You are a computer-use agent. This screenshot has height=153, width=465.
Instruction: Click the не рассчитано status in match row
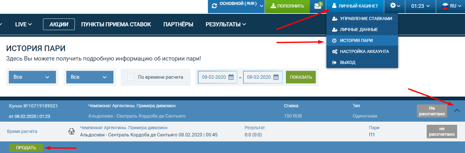(441, 131)
